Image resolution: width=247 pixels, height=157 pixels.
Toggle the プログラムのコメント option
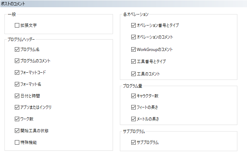[17, 61]
